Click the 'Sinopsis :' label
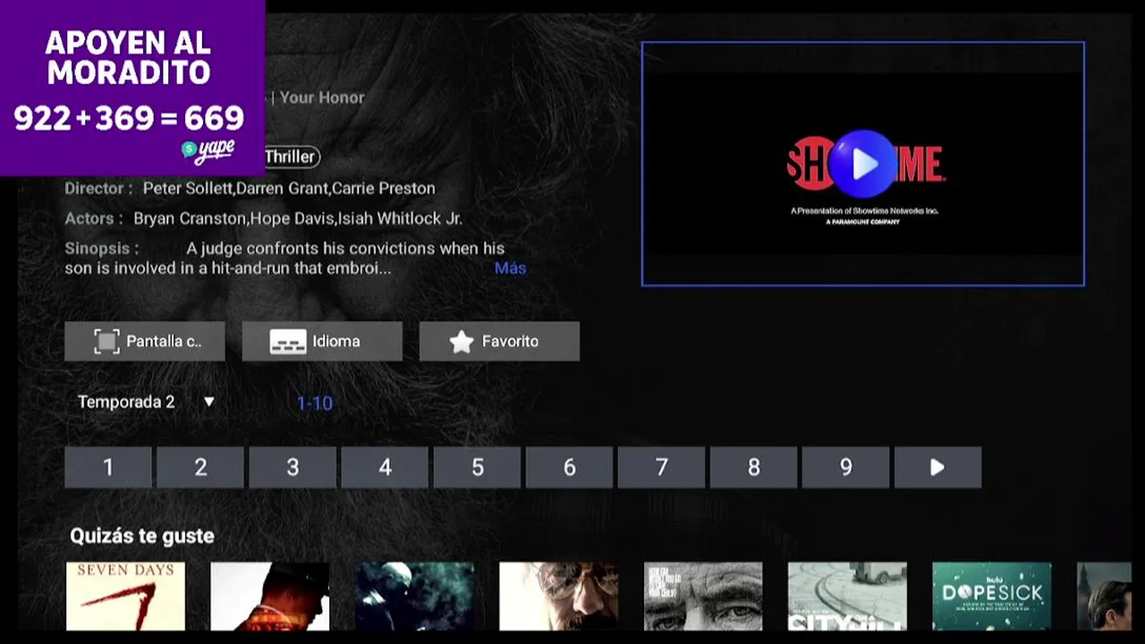Screen dimensions: 1145x644 click(102, 249)
